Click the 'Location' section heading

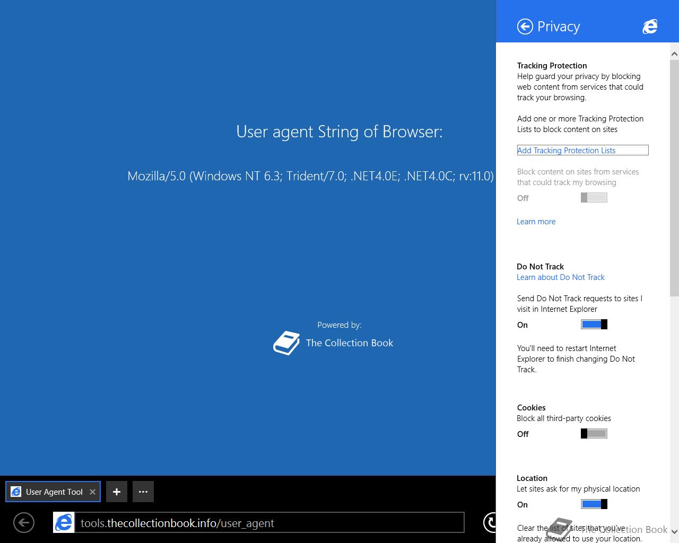532,478
